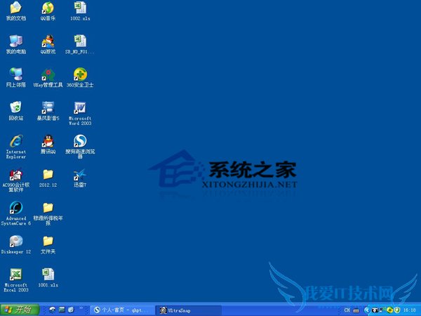The height and width of the screenshot is (316, 421).
Task: Select the 搜狗高速浏览器 shortcut
Action: [x=80, y=147]
